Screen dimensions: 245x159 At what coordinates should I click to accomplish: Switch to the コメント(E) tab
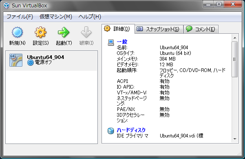[201, 29]
